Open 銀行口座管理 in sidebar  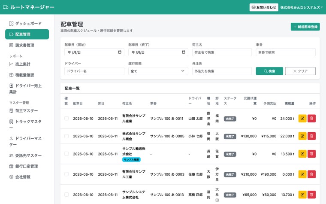click(x=27, y=166)
